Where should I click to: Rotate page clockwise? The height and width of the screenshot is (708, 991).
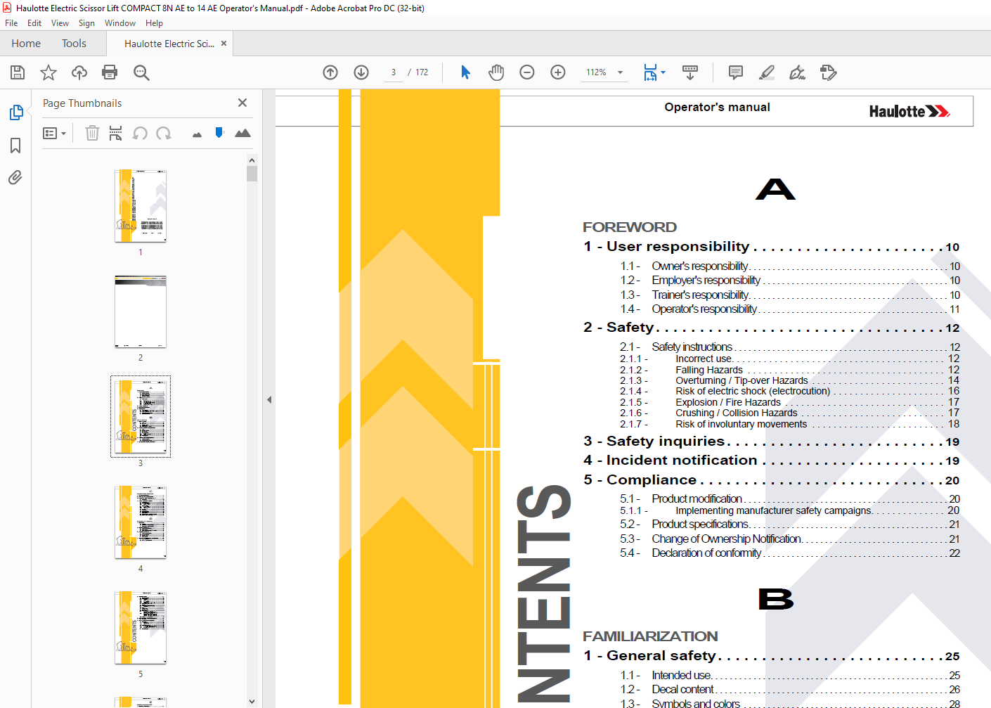pos(164,133)
